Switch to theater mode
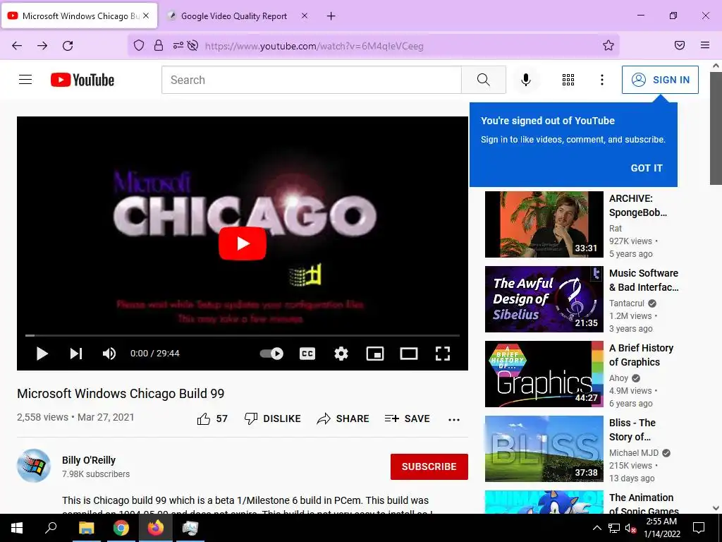Viewport: 722px width, 542px height. click(408, 354)
